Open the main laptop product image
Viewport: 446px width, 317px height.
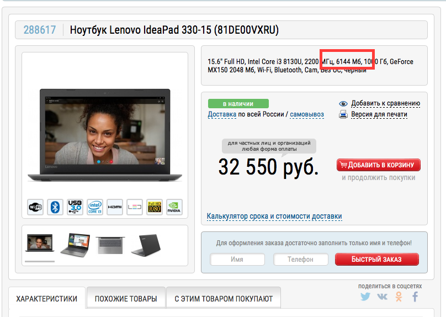point(105,135)
